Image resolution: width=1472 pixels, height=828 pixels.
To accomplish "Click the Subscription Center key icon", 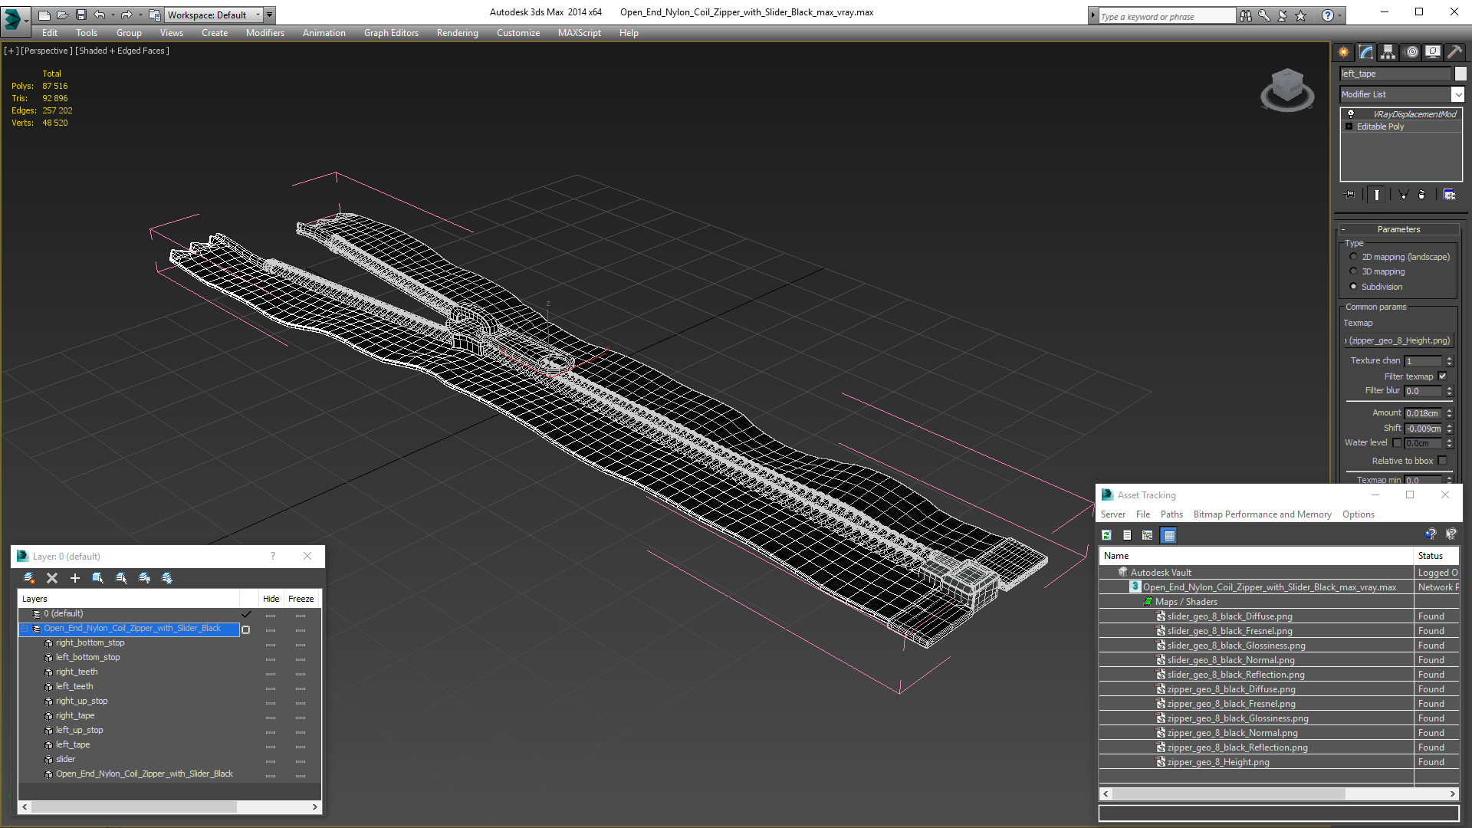I will coord(1263,15).
